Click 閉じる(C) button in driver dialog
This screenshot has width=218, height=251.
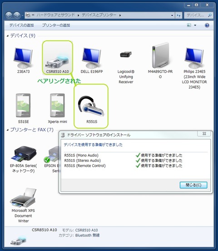[x=193, y=185]
